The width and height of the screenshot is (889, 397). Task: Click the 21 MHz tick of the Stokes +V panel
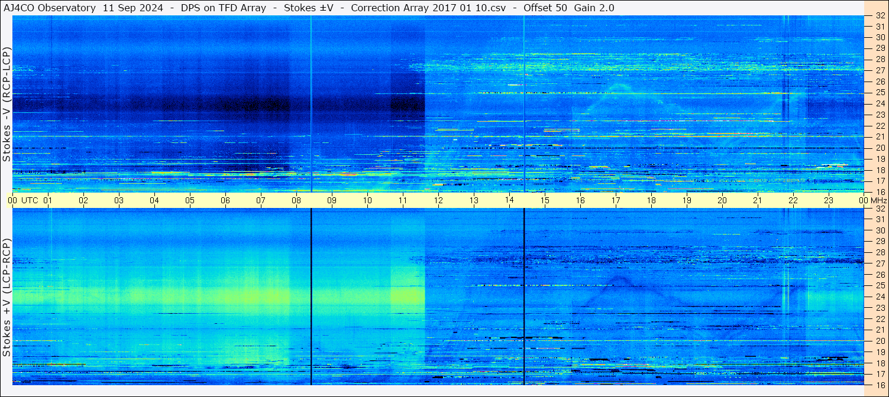[x=880, y=330]
